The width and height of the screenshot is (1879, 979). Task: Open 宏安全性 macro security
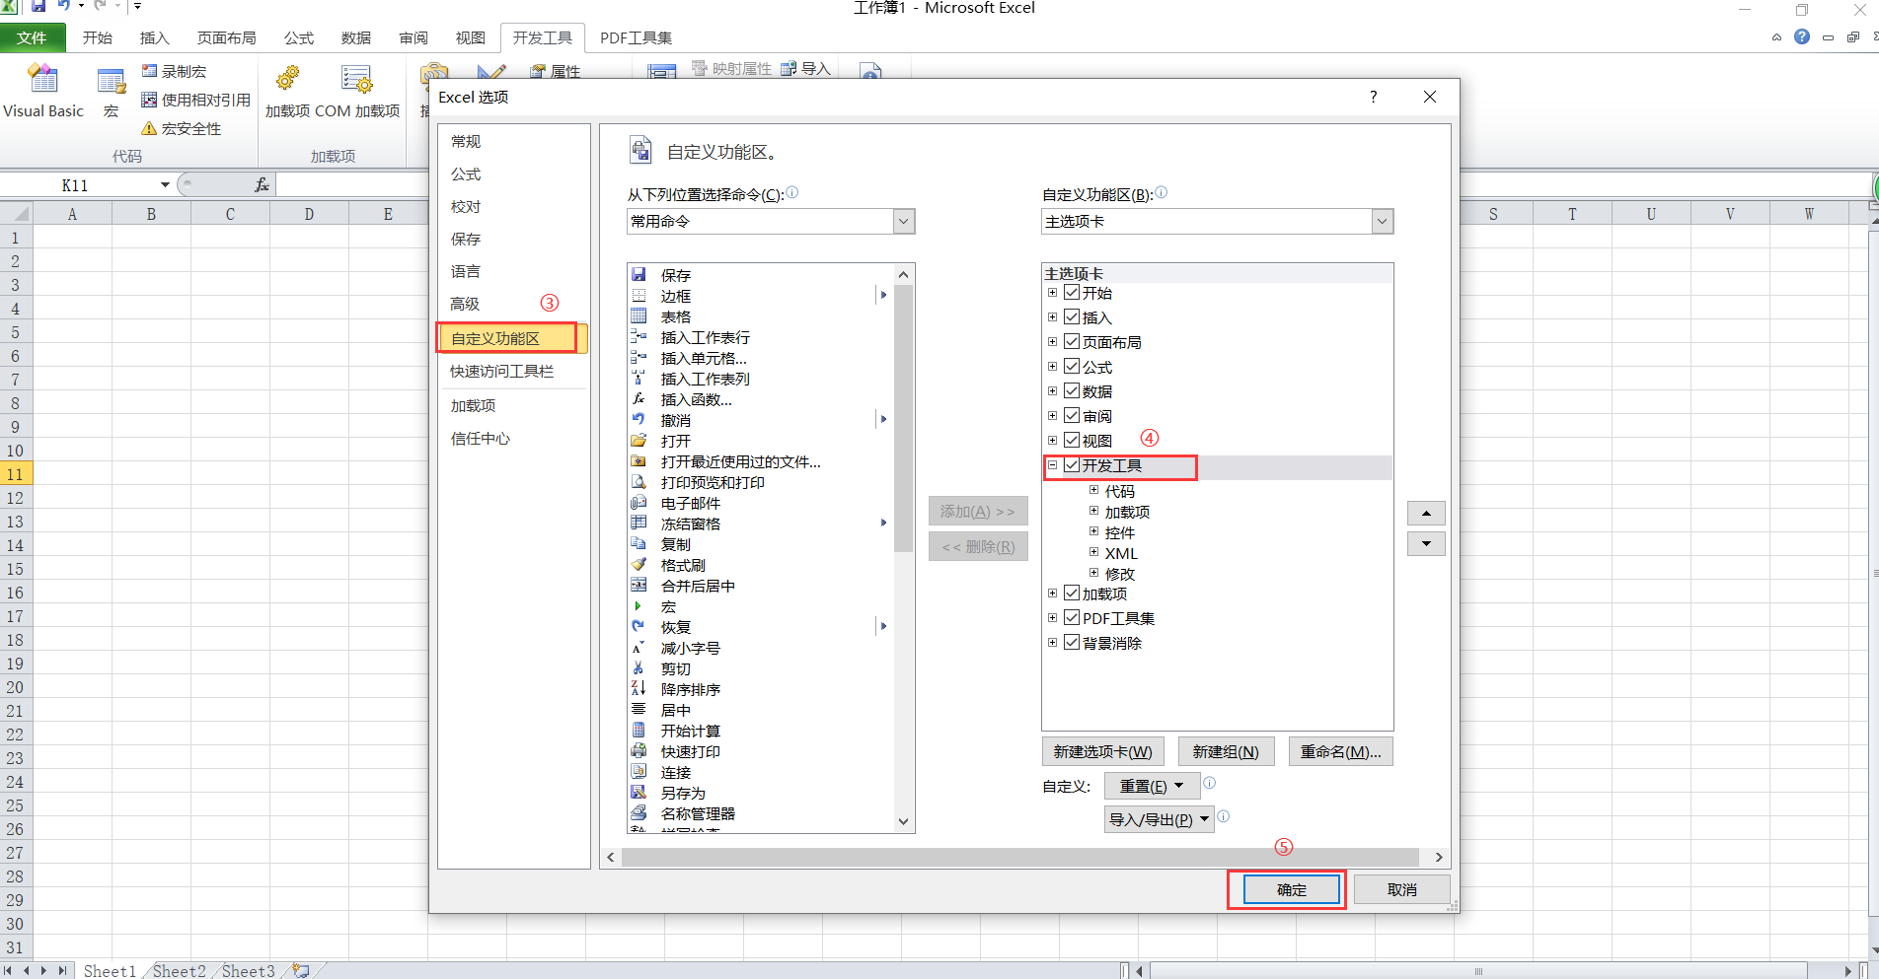182,128
